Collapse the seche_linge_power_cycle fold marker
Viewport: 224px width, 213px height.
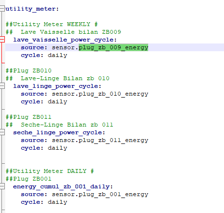2,132
